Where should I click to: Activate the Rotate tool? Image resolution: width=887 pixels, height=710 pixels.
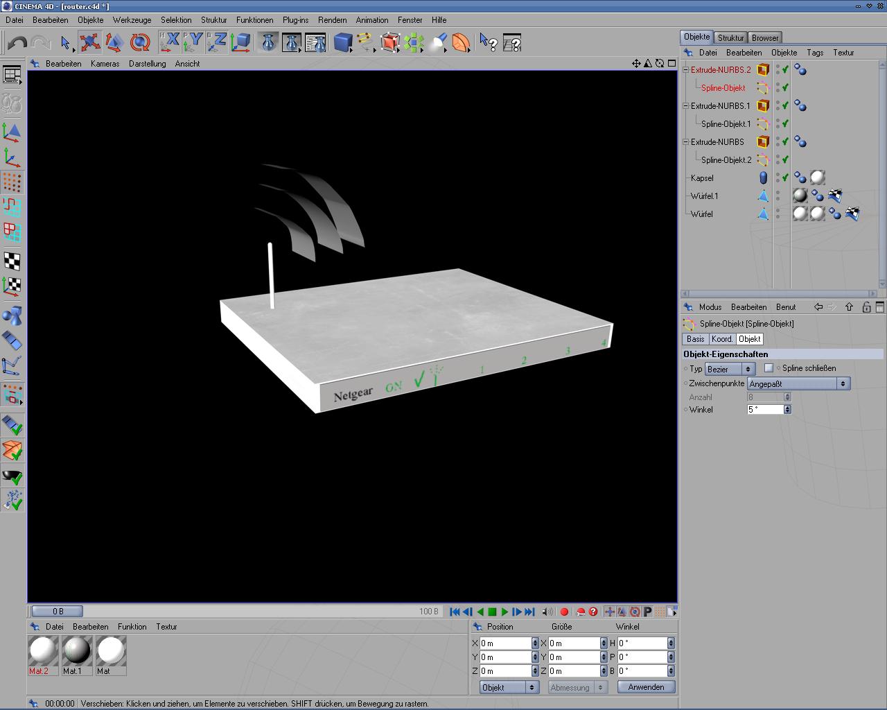pos(140,43)
